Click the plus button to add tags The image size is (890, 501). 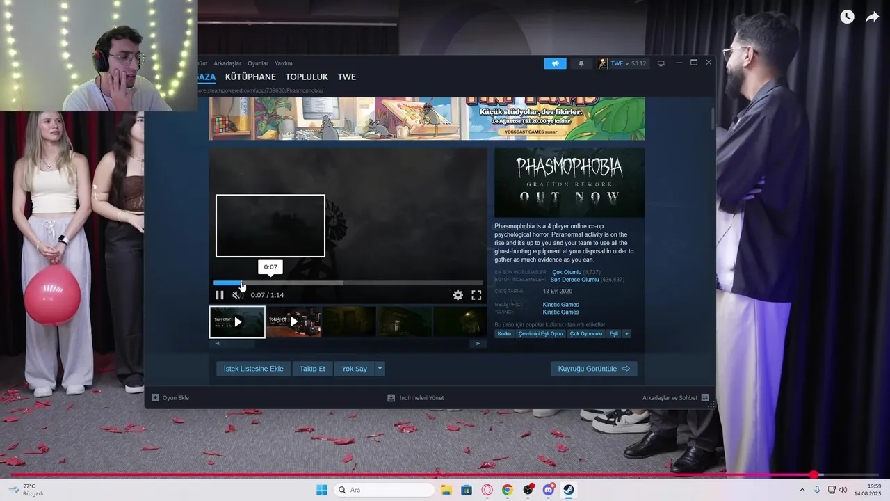point(626,334)
